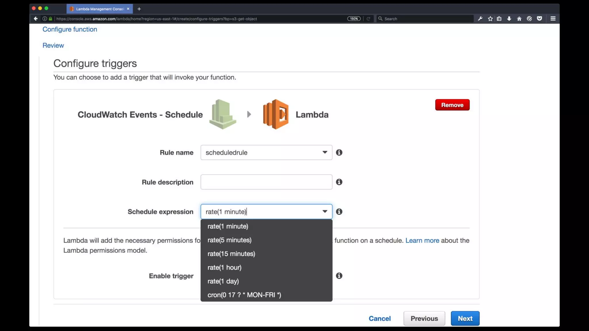The image size is (589, 331).
Task: Choose rate(15 minutes) option
Action: [x=266, y=254]
